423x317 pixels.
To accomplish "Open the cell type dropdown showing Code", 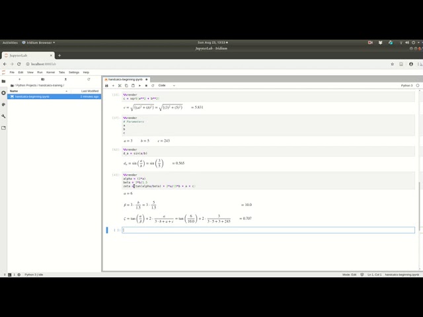I will pyautogui.click(x=167, y=85).
